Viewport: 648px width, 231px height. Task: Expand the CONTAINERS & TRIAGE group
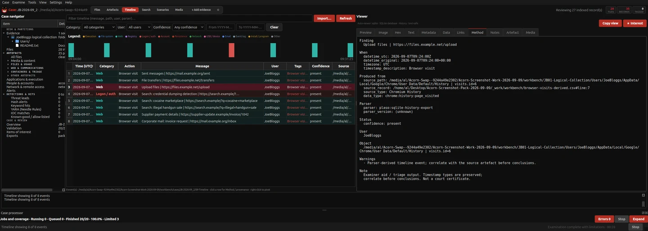pos(8,72)
